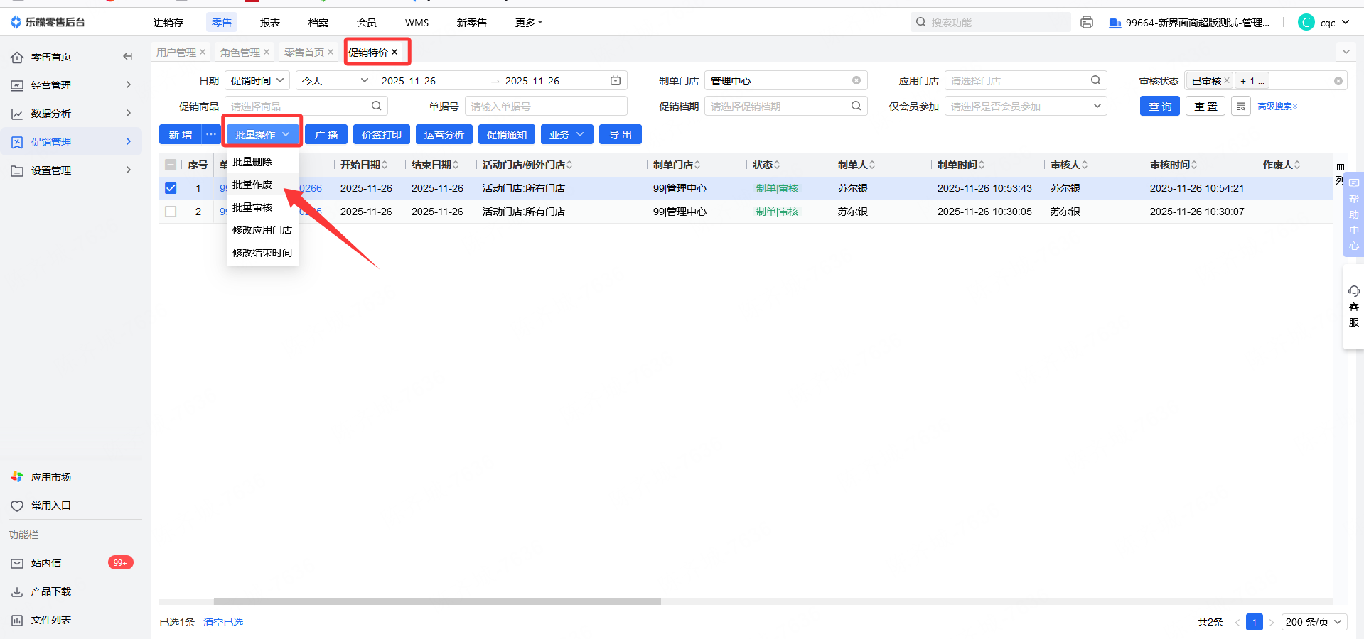Click the 查询 button

1159,106
